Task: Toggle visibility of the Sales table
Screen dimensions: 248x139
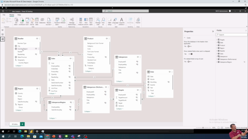Action: [x=71, y=58]
